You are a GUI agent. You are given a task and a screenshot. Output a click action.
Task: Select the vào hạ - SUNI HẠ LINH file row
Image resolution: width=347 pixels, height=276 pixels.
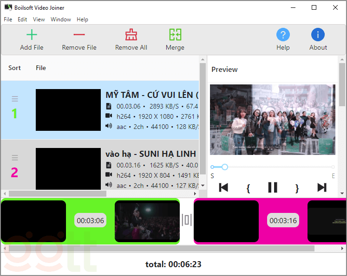pyautogui.click(x=151, y=154)
